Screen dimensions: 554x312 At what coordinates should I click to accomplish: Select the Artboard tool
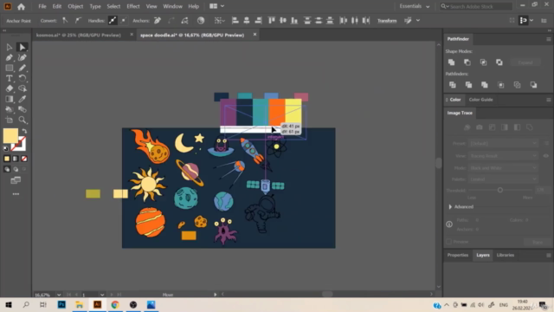pyautogui.click(x=10, y=120)
